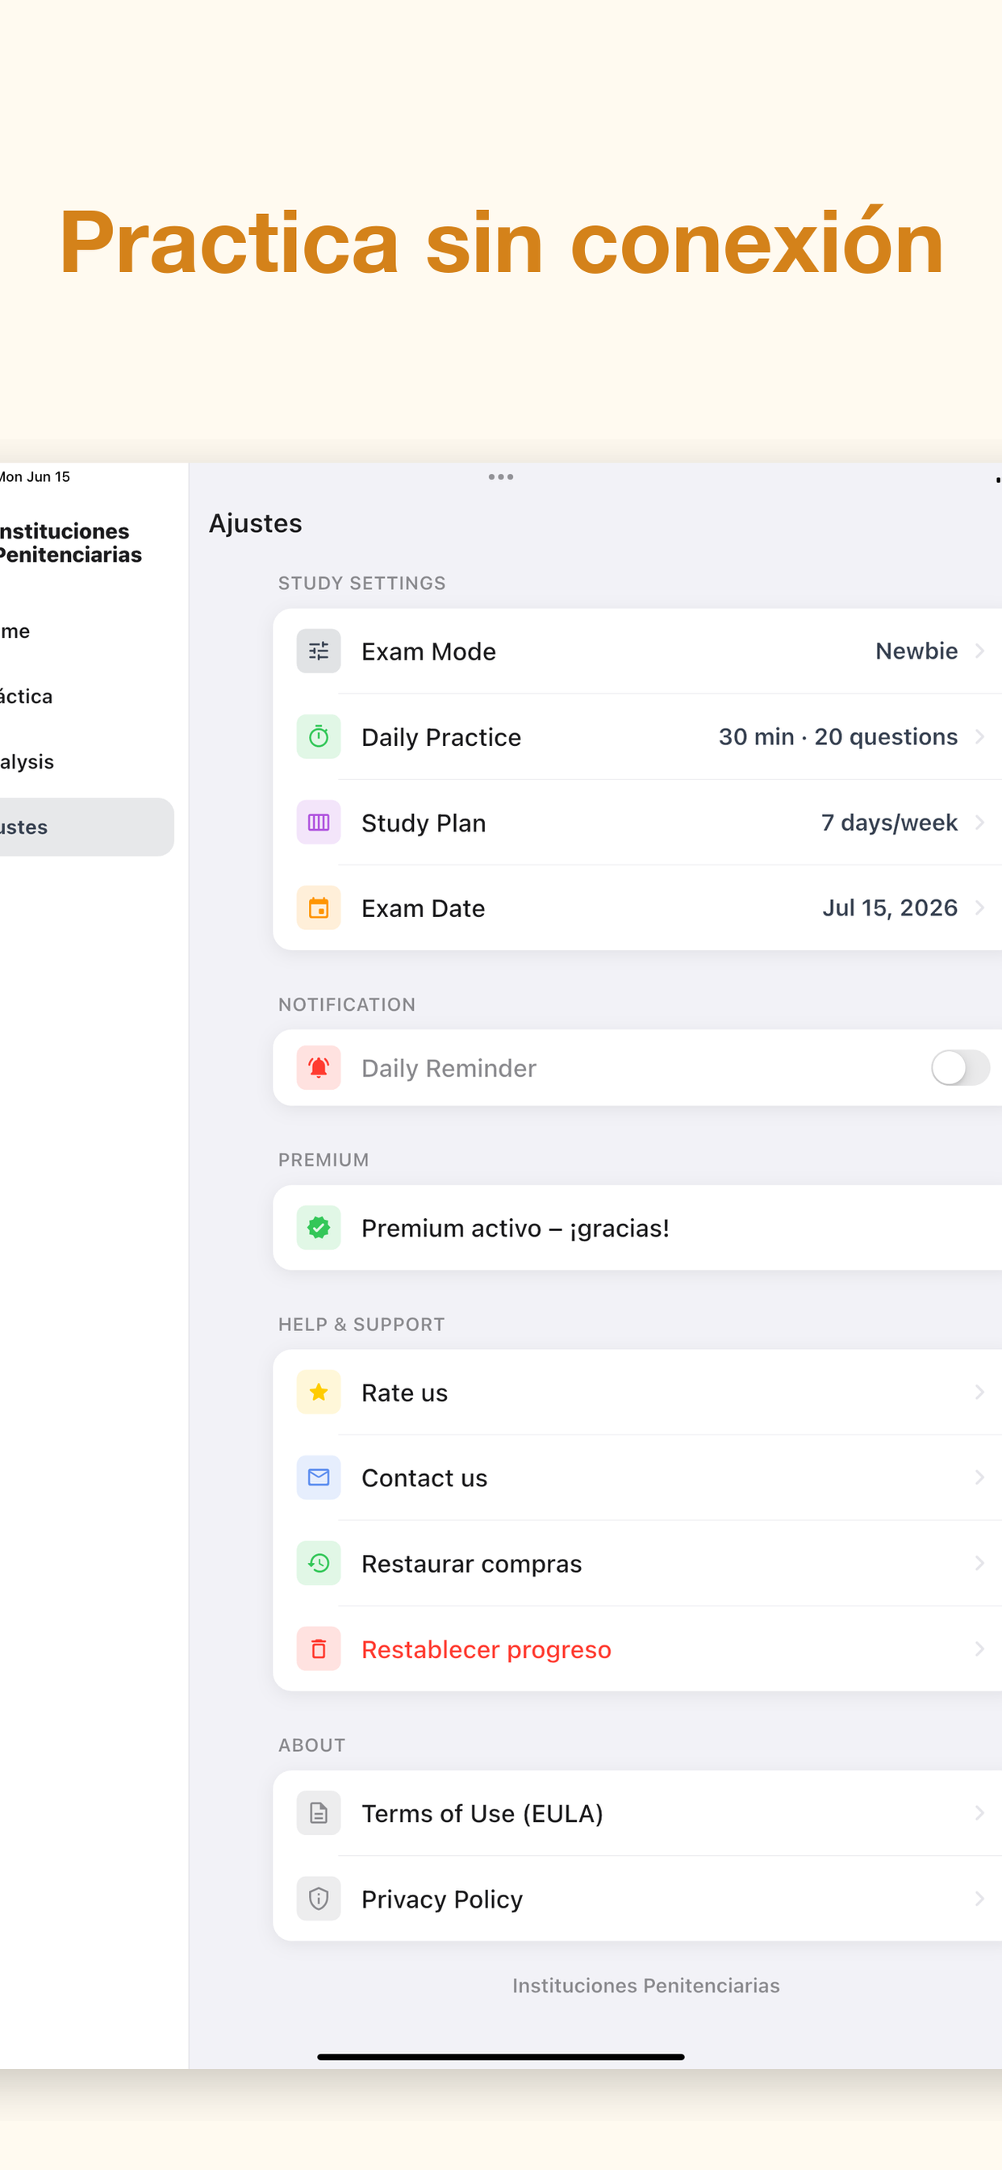Click the Daily Practice timer icon
1002x2170 pixels.
(319, 737)
